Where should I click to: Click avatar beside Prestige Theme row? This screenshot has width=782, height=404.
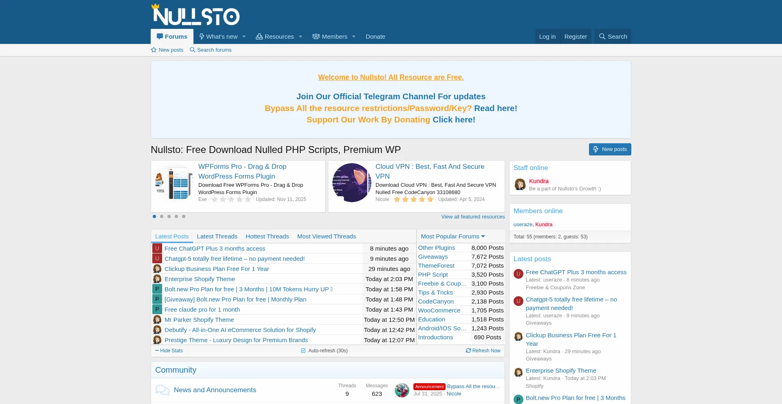pos(157,340)
